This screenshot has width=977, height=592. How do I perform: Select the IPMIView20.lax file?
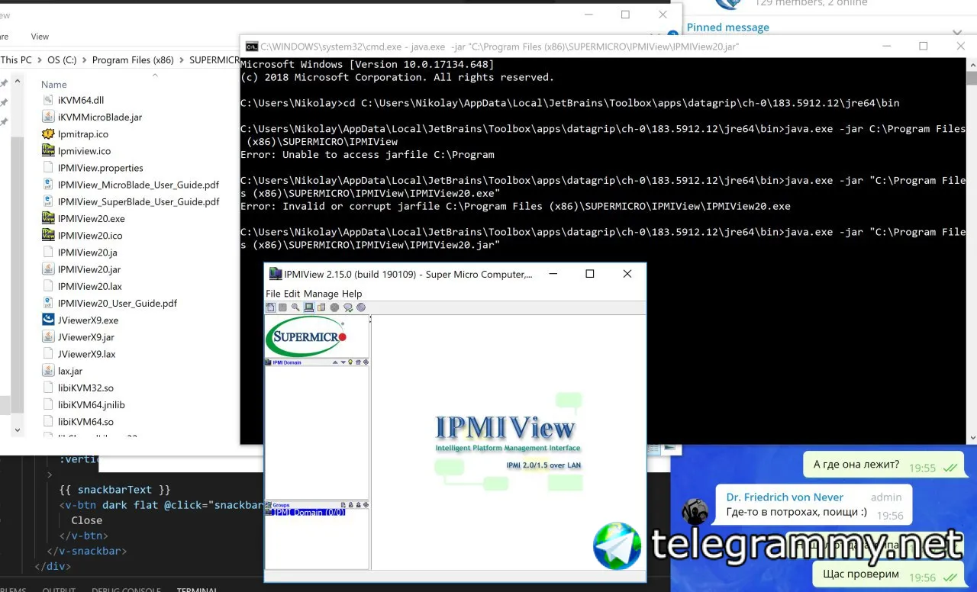click(x=90, y=286)
